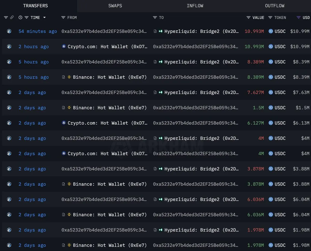Open the TOKEN column filter
The width and height of the screenshot is (311, 251).
[270, 17]
